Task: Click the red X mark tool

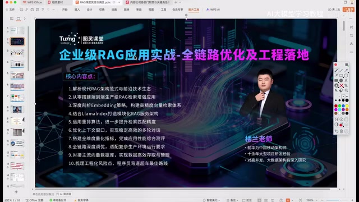Action: pyautogui.click(x=342, y=85)
